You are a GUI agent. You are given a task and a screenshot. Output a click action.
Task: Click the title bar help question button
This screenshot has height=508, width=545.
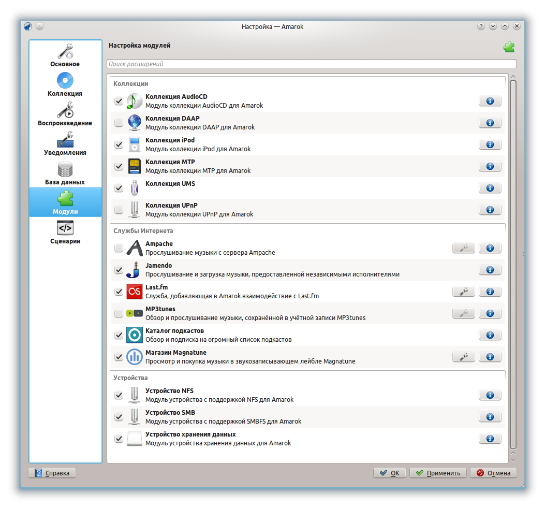(x=481, y=26)
